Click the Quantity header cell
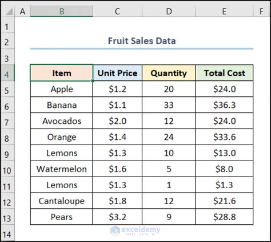 169,73
